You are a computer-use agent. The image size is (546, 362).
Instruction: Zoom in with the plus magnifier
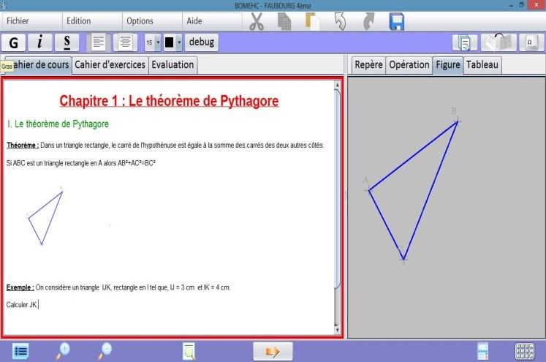point(64,350)
